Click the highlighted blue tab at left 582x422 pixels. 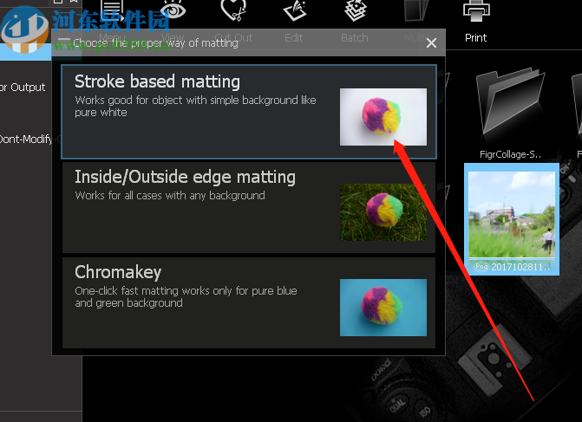[x=25, y=52]
